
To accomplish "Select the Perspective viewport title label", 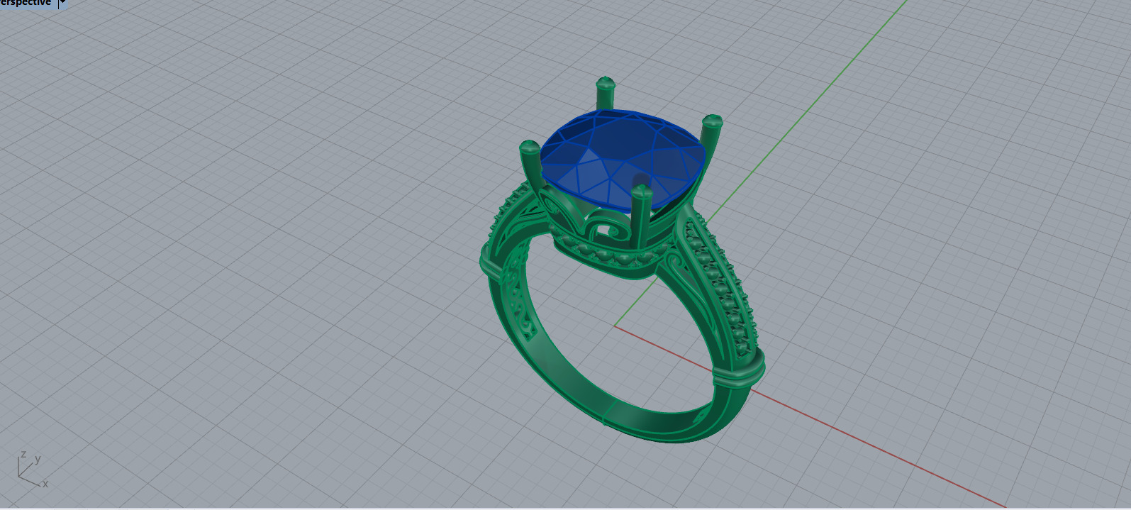I will point(26,3).
